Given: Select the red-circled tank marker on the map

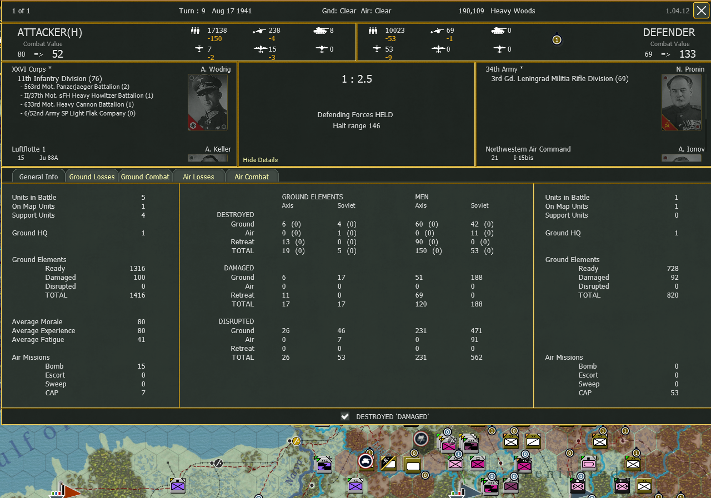Looking at the screenshot, I should (x=367, y=460).
